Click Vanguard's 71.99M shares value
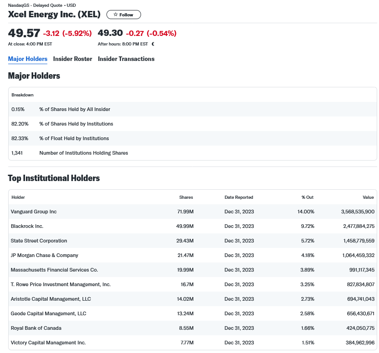The width and height of the screenshot is (379, 353). pyautogui.click(x=185, y=212)
